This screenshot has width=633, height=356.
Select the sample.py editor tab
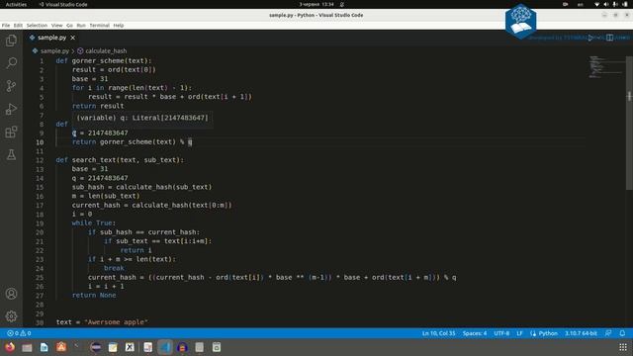(x=51, y=38)
